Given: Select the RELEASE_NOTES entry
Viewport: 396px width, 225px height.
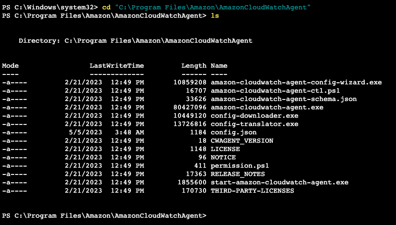Looking at the screenshot, I should pyautogui.click(x=238, y=174).
